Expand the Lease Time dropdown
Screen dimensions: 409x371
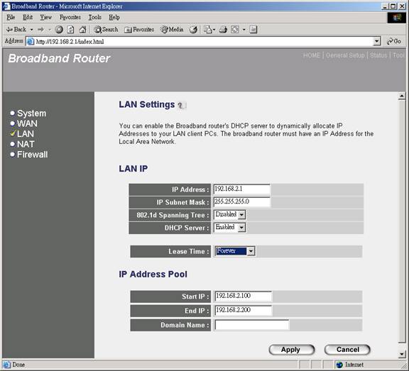point(235,251)
